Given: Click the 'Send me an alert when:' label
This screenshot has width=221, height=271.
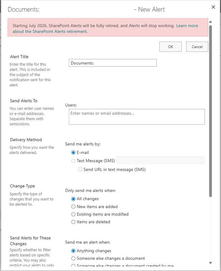Looking at the screenshot, I should [x=88, y=242].
